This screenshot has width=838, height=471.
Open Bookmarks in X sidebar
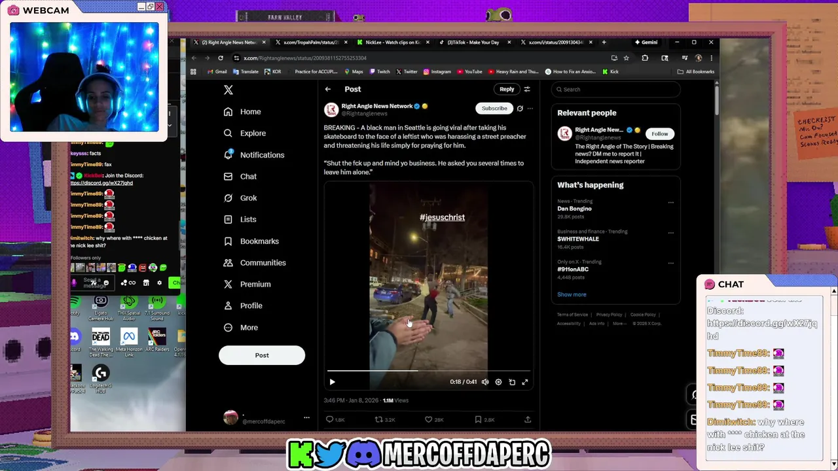coord(251,241)
